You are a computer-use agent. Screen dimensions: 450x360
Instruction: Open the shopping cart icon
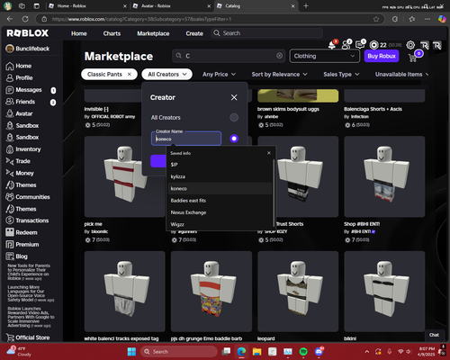coord(413,58)
